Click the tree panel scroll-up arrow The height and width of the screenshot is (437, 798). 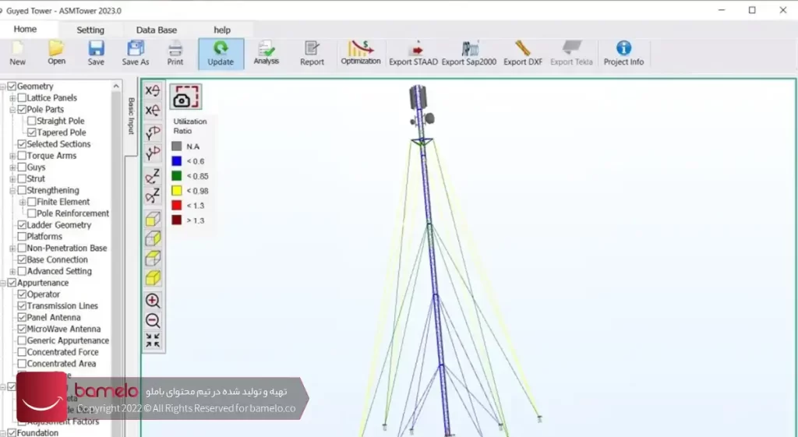pyautogui.click(x=115, y=86)
